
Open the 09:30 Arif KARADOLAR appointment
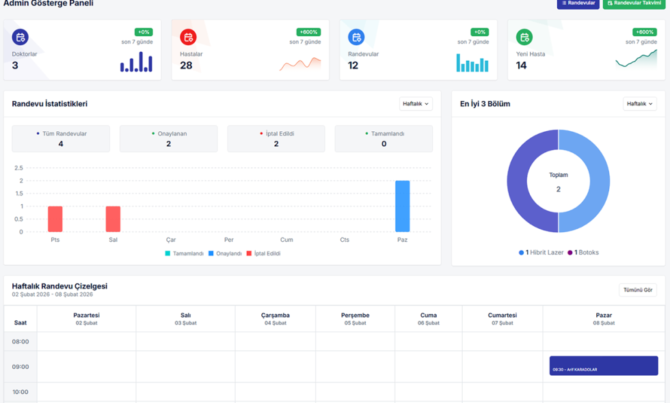click(603, 366)
